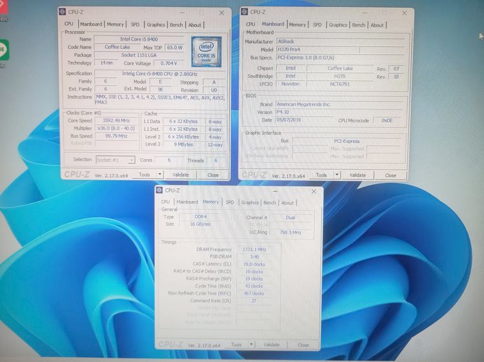
Task: Open the Socket #1 selection dropdown
Action: click(x=116, y=160)
